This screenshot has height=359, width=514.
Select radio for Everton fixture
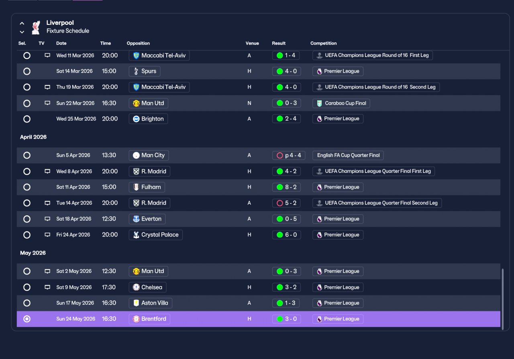27,219
